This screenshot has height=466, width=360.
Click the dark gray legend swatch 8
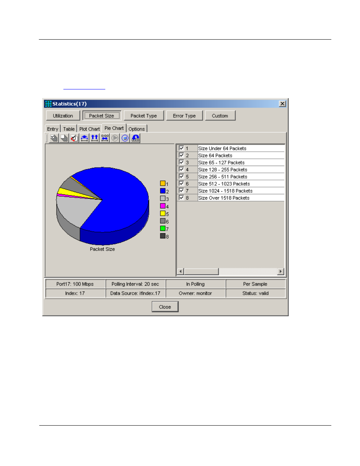pos(163,236)
